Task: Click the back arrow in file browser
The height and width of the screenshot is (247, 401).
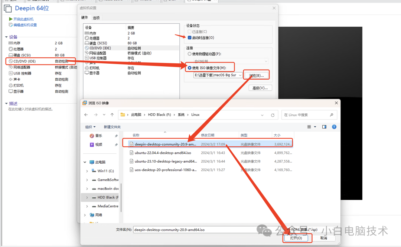Action: pyautogui.click(x=86, y=115)
